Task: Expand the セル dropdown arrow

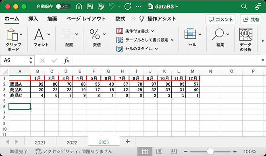Action: click(x=200, y=34)
